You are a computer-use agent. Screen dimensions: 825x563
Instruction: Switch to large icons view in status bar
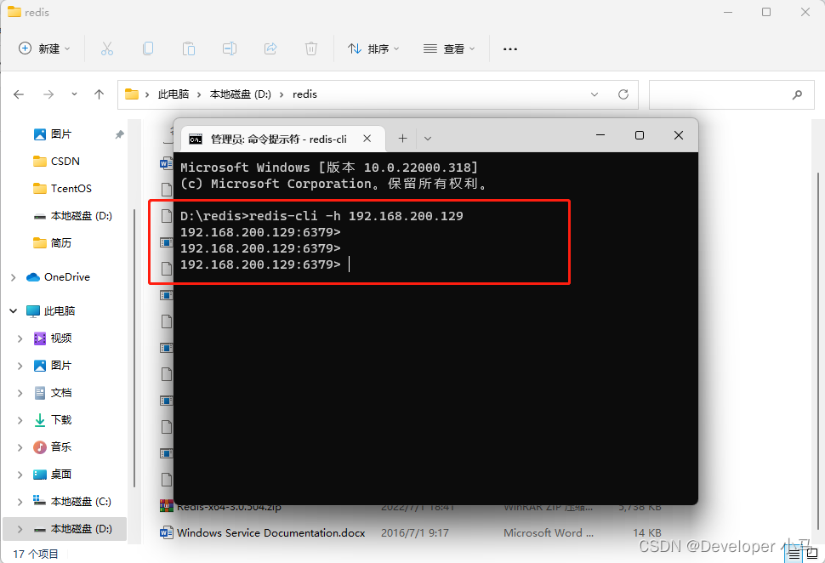(x=812, y=554)
